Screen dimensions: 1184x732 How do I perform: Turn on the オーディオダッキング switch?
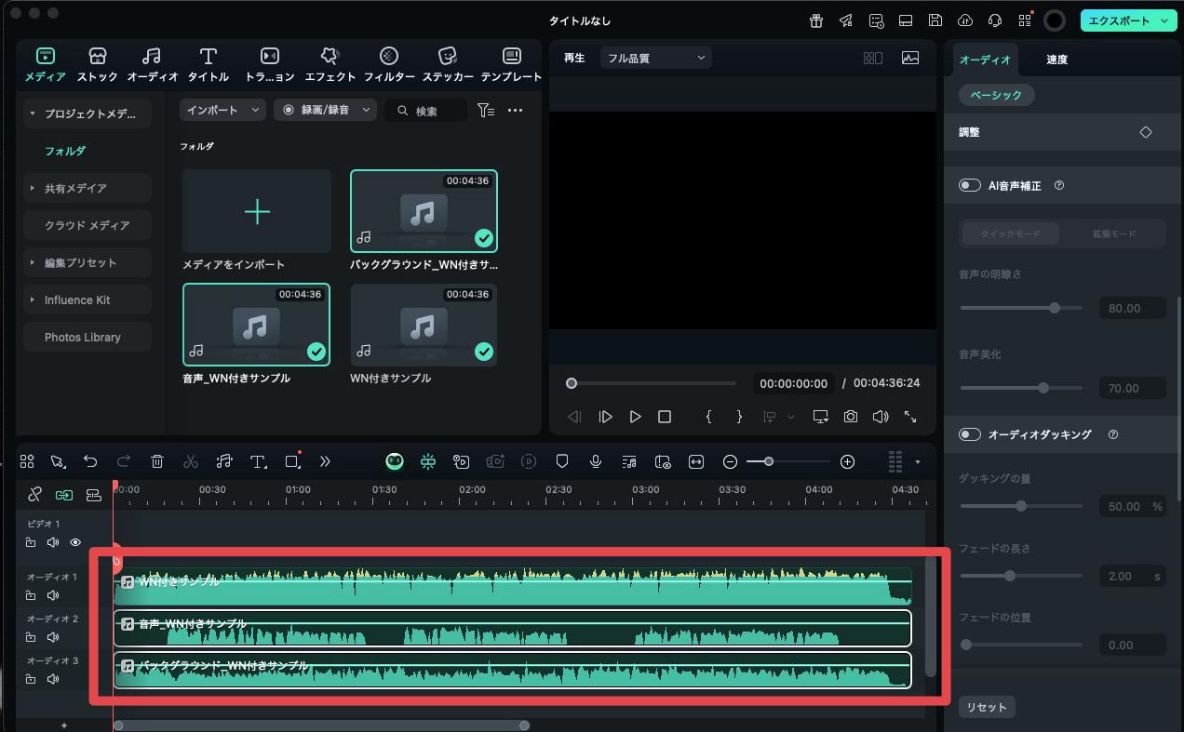pyautogui.click(x=970, y=434)
